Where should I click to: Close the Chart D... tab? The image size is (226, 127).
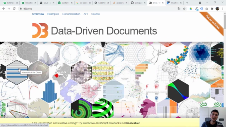[181, 3]
